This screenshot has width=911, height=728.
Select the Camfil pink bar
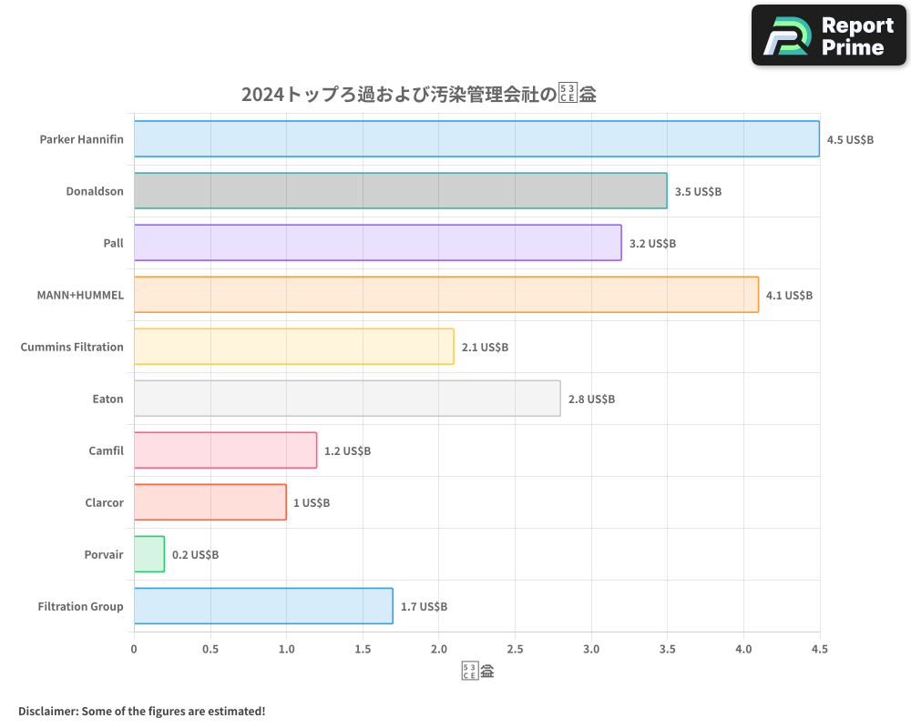[225, 450]
